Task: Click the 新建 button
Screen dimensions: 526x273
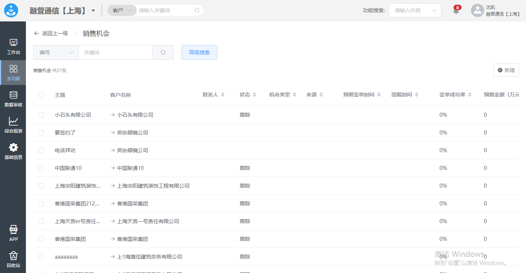Action: pyautogui.click(x=506, y=70)
